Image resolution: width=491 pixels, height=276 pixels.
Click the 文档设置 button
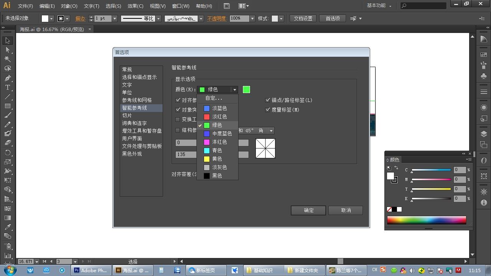[x=303, y=18]
